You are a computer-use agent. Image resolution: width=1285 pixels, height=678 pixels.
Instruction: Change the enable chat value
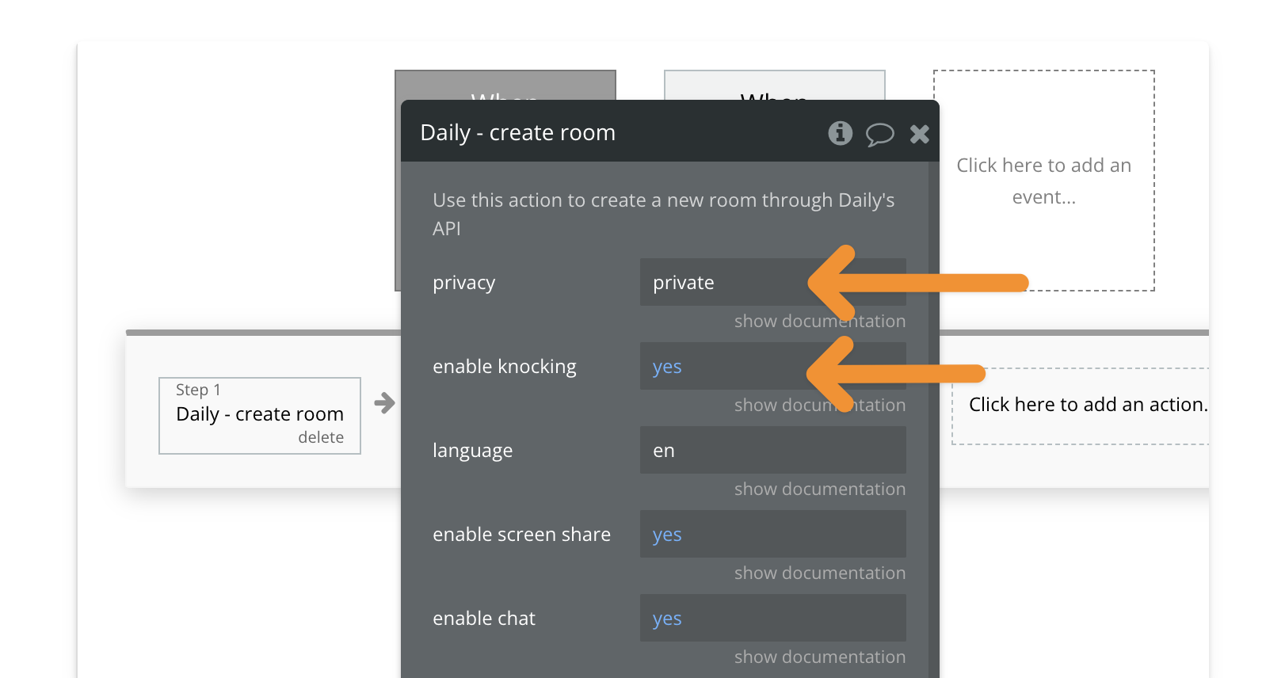coord(772,618)
